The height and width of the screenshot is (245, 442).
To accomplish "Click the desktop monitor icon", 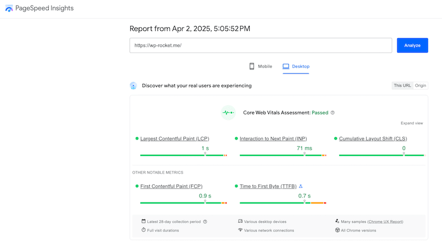I will (x=286, y=66).
